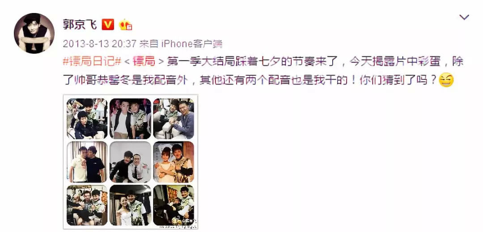483x232 pixels.
Task: Open the top-middle collage photo
Action: pos(131,119)
